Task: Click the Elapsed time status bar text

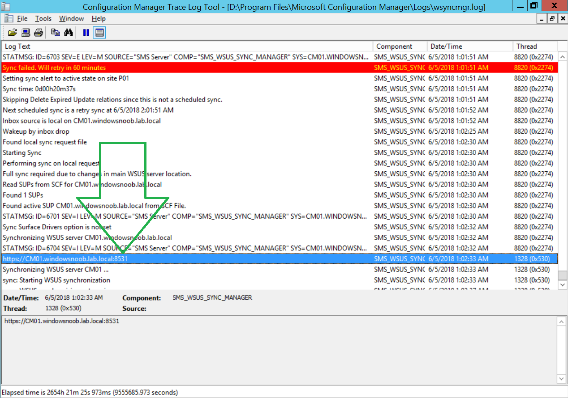Action: (x=90, y=393)
